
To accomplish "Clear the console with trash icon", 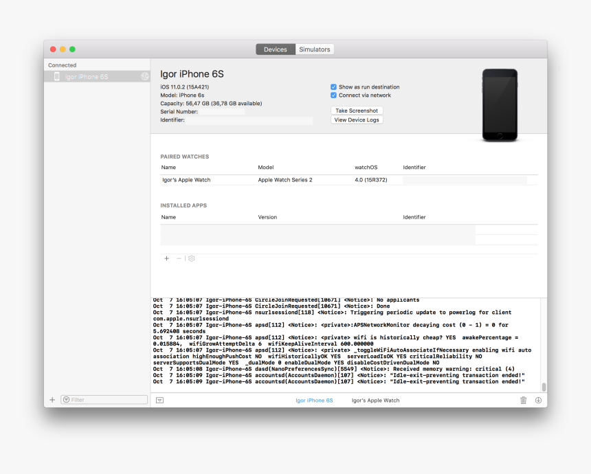I will (x=524, y=400).
